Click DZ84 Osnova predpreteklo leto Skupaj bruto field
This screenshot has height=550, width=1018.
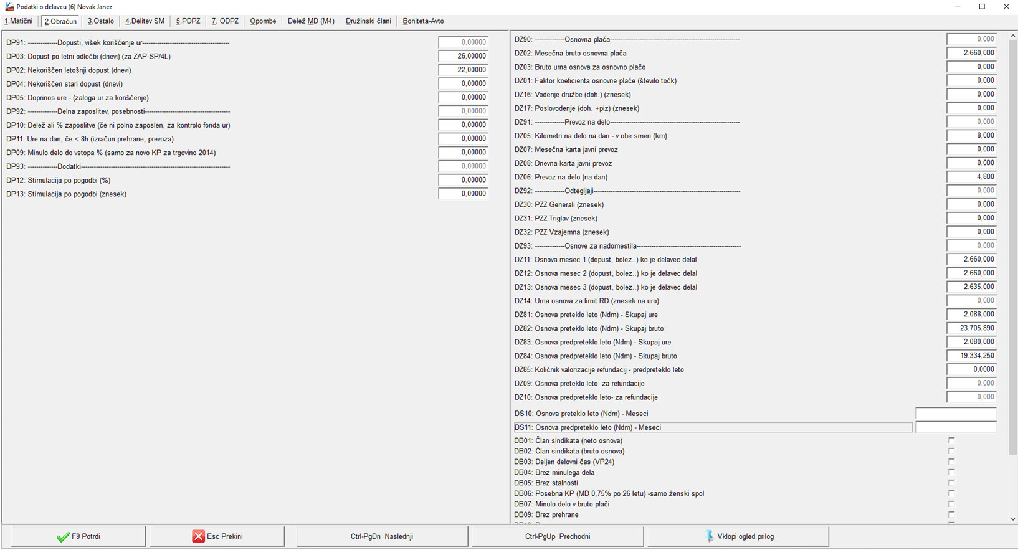tap(971, 355)
